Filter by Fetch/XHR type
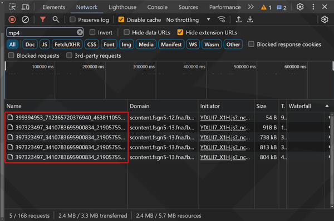Screen dimensions: 334x221 (x=67, y=44)
